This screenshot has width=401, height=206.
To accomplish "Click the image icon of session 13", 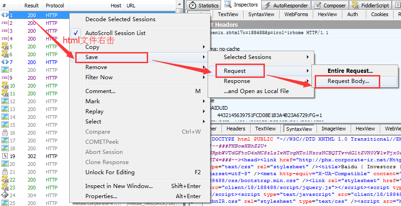I will click(x=5, y=109).
